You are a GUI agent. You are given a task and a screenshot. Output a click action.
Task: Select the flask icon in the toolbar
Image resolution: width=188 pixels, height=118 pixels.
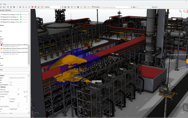[8, 7]
